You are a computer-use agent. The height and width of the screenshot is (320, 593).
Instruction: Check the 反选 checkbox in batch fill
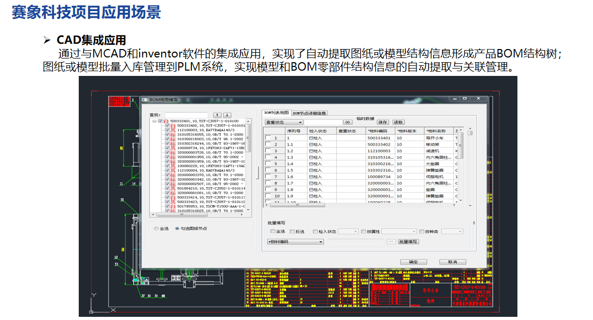[293, 231]
